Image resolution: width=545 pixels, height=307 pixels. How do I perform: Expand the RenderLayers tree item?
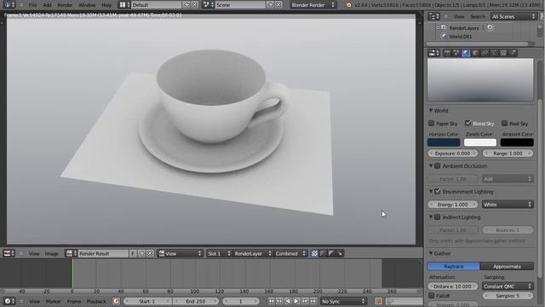click(x=438, y=28)
